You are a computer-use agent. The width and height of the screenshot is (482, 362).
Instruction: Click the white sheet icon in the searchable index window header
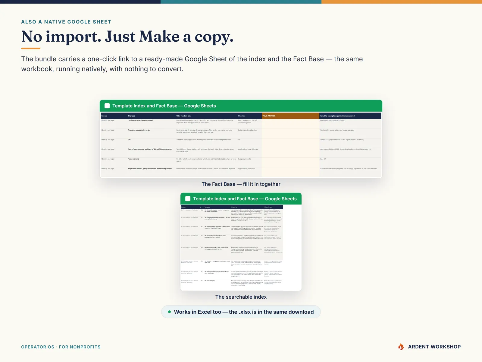tap(188, 199)
